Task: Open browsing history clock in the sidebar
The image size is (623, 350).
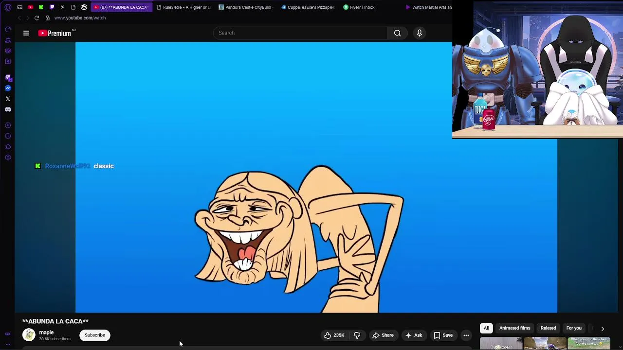Action: [x=8, y=136]
